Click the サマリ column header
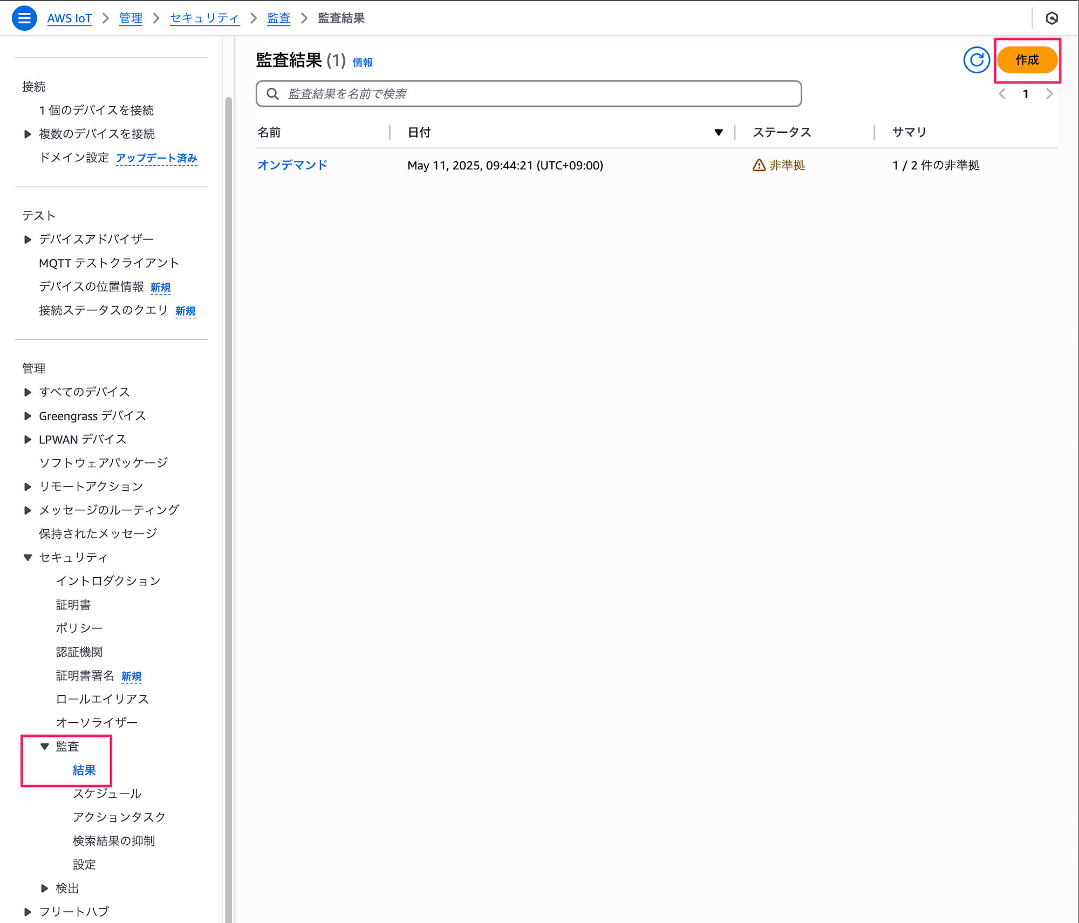Screen dimensions: 1079x923 [910, 133]
